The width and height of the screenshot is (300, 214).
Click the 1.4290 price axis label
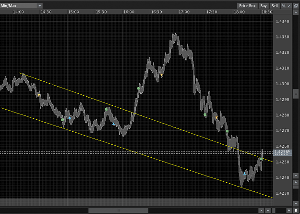(282, 100)
